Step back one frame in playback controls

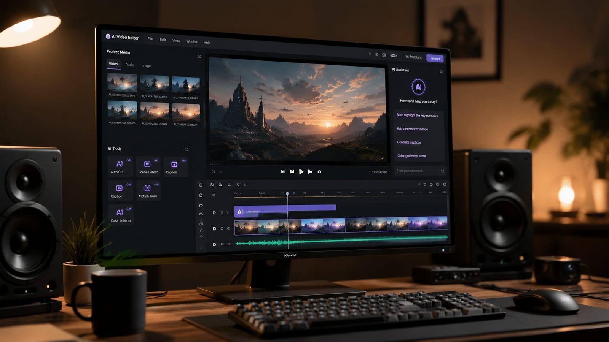click(292, 172)
